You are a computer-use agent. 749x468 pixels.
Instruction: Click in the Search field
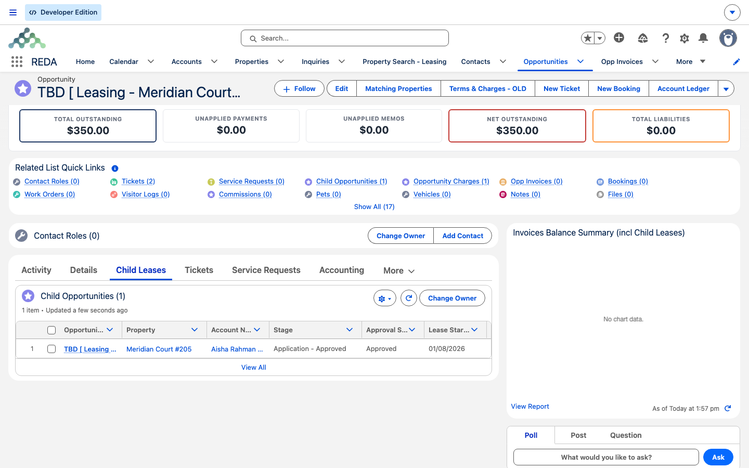tap(345, 38)
